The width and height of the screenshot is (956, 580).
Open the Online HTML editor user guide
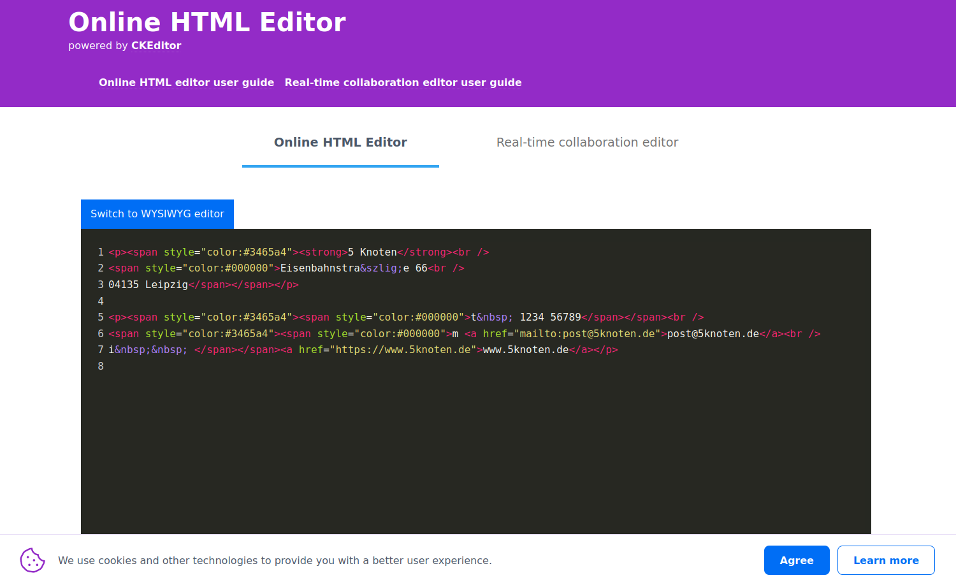coord(186,82)
